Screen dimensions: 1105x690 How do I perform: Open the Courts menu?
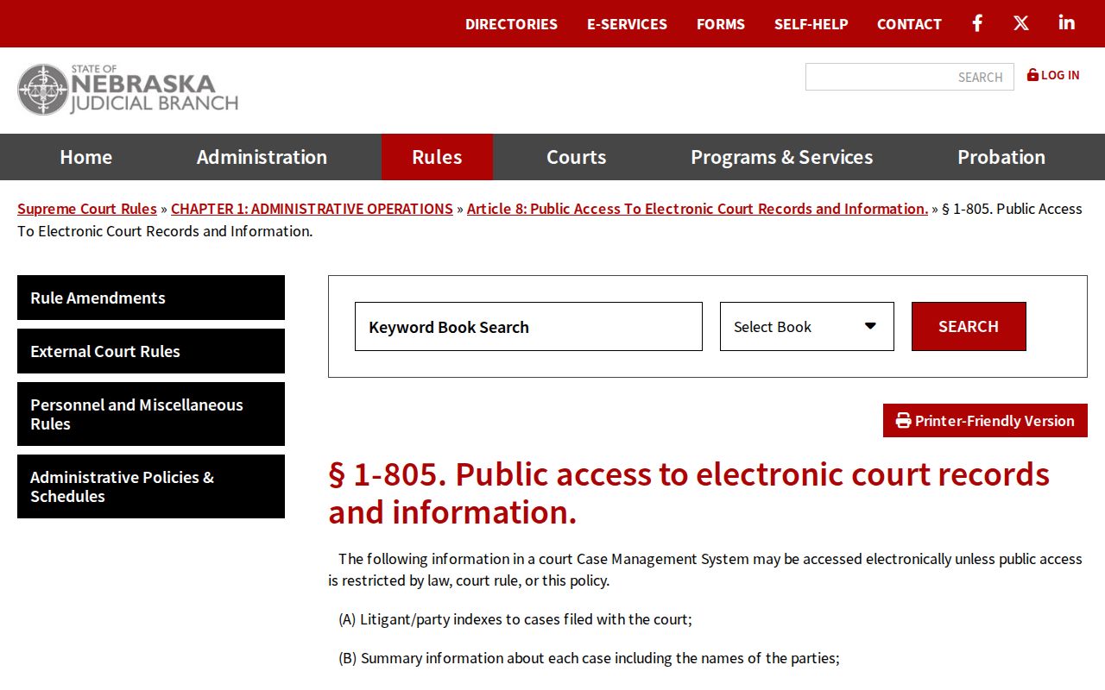coord(576,157)
